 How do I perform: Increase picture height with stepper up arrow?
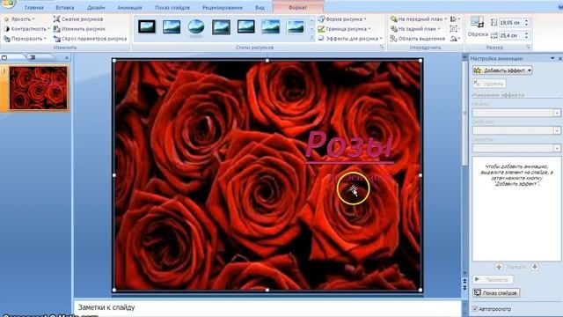526,20
